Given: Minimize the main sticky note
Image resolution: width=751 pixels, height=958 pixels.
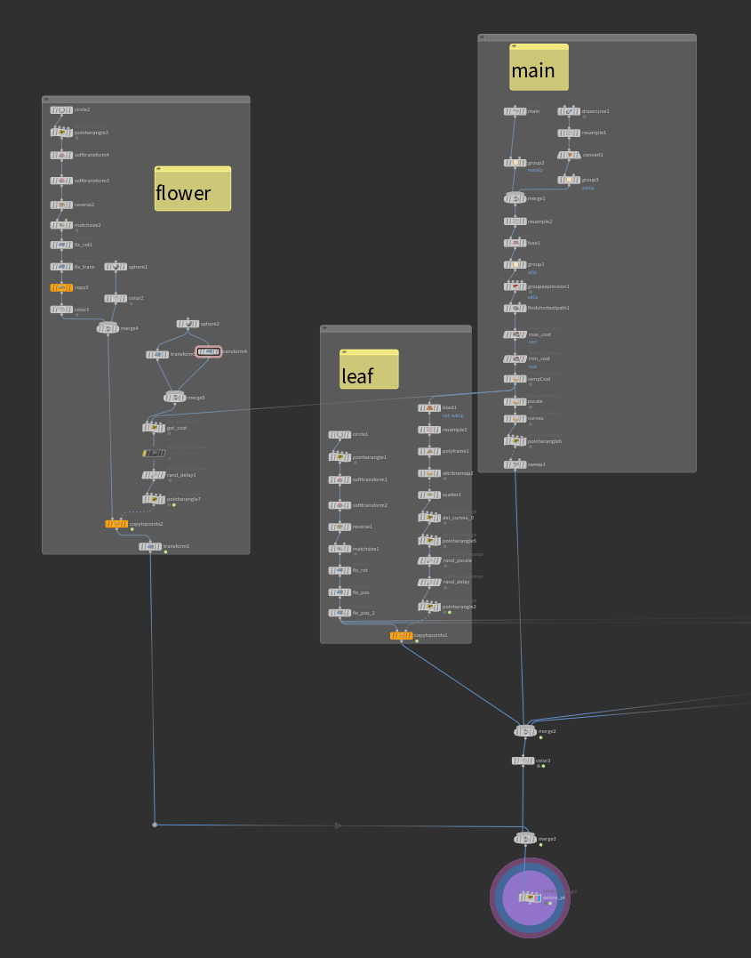Looking at the screenshot, I should pyautogui.click(x=514, y=46).
